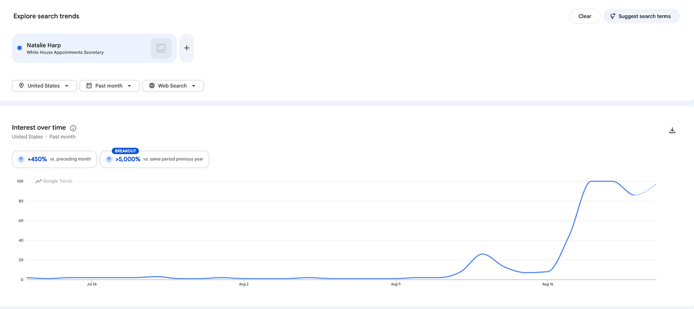694x309 pixels.
Task: Click the Google Trends logo watermark
Action: point(54,181)
